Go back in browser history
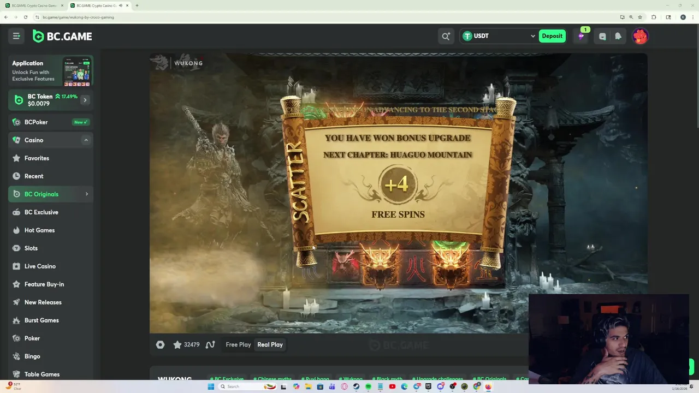699x393 pixels. (5, 17)
